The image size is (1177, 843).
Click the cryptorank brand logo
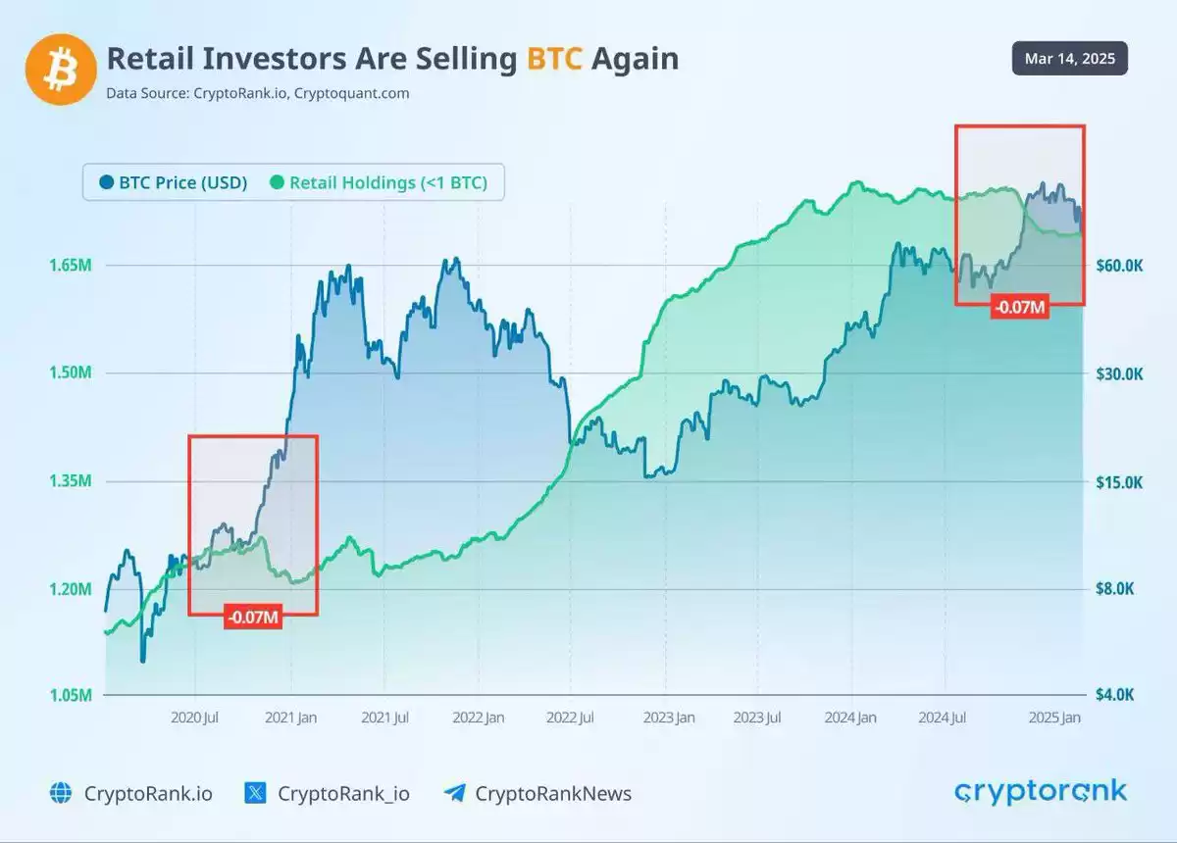click(1041, 792)
